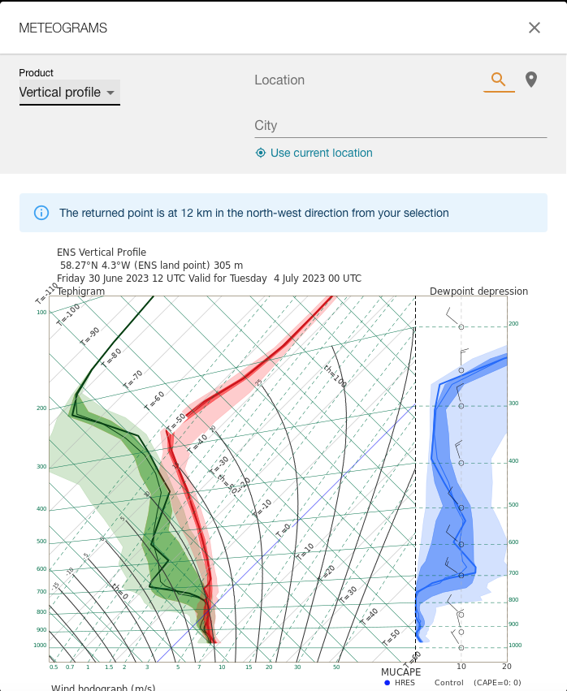The image size is (567, 691).
Task: Click the Wind hodograph (m/s) heading
Action: pyautogui.click(x=103, y=688)
